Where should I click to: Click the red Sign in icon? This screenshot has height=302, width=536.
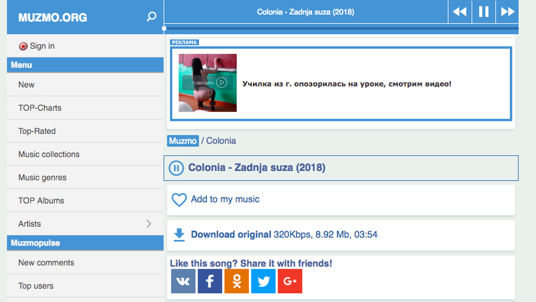coord(23,46)
